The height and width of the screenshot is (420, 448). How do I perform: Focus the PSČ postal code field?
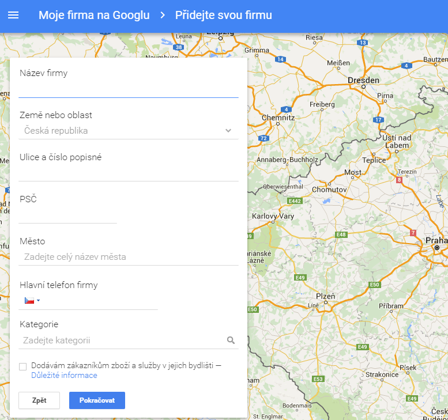[x=67, y=215]
